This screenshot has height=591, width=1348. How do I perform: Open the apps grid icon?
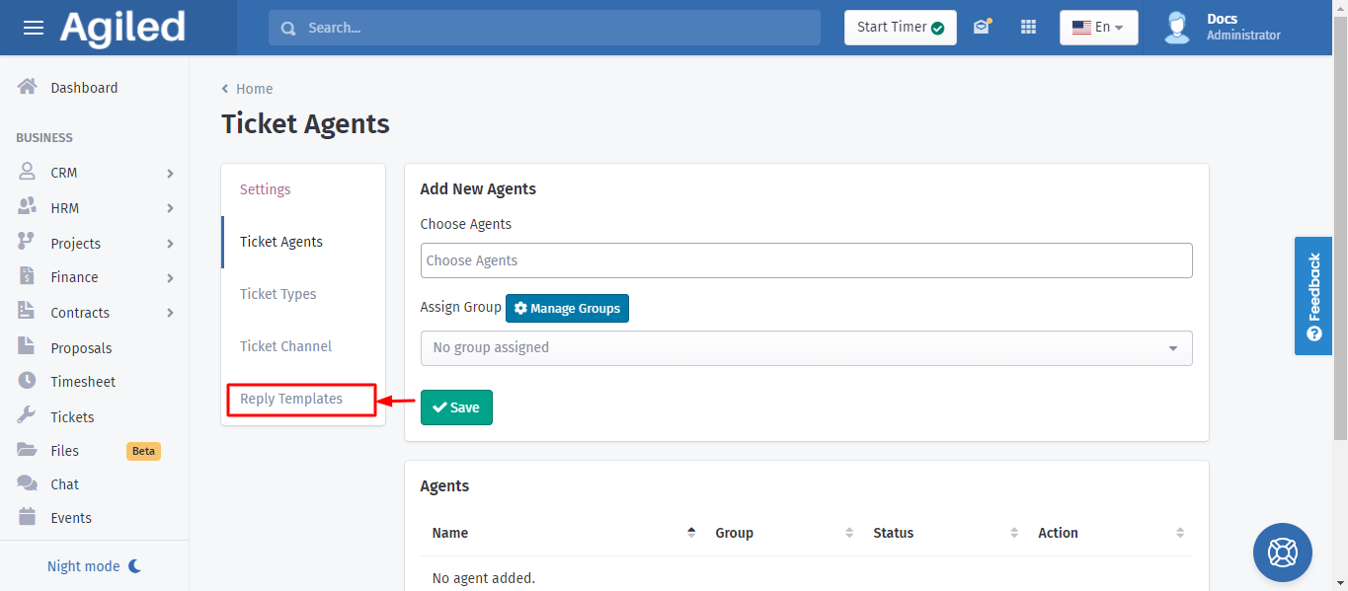(x=1028, y=28)
